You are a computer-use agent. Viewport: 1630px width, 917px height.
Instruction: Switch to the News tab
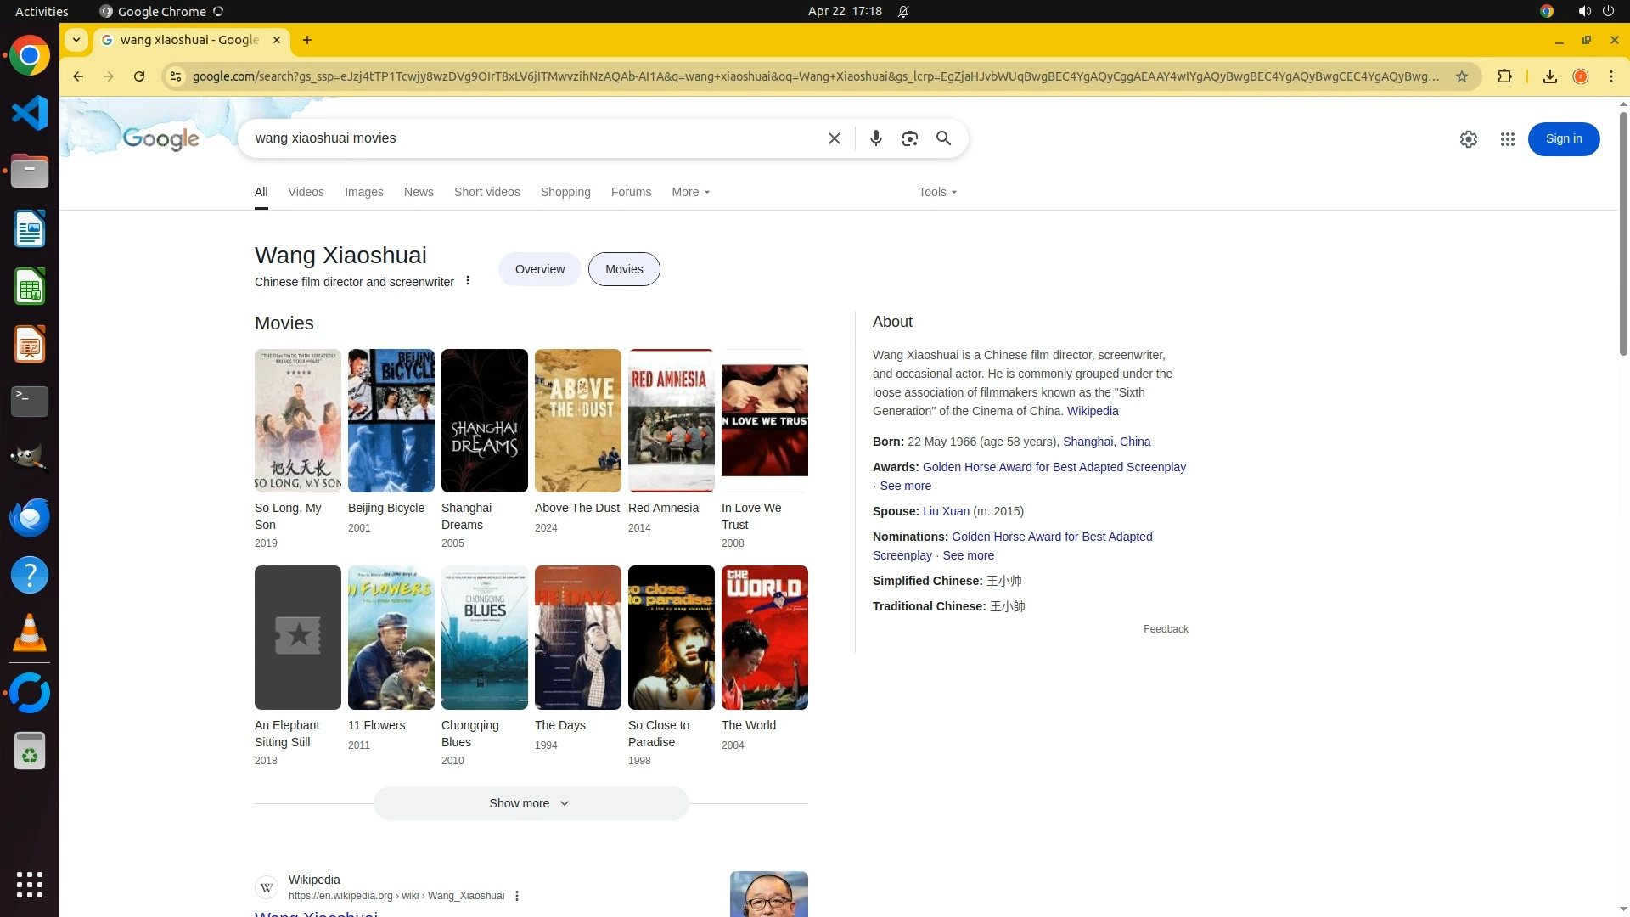point(419,192)
